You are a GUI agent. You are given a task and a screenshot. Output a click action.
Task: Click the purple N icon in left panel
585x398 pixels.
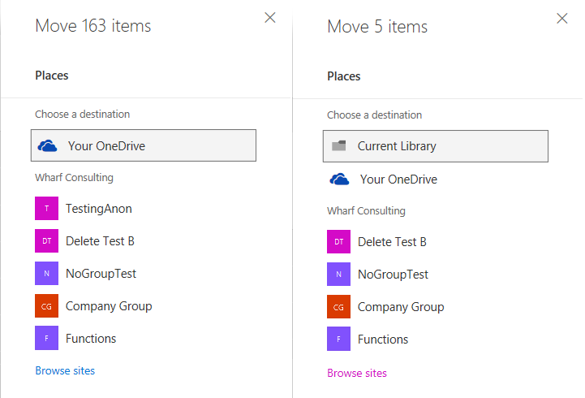coord(47,274)
